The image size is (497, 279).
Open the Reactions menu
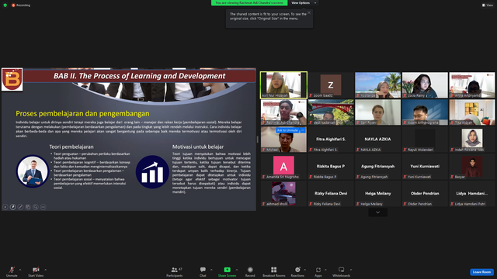tap(297, 271)
